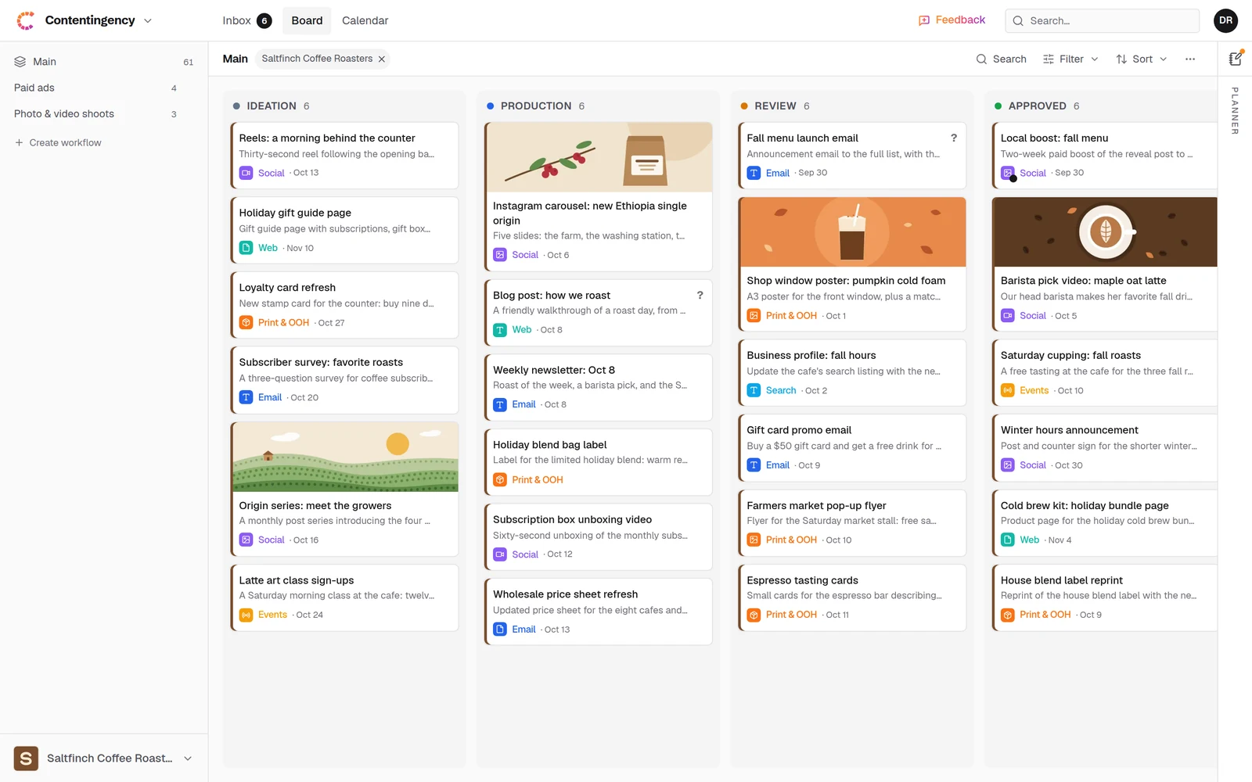
Task: Open the three-dot more options menu
Action: [1190, 59]
